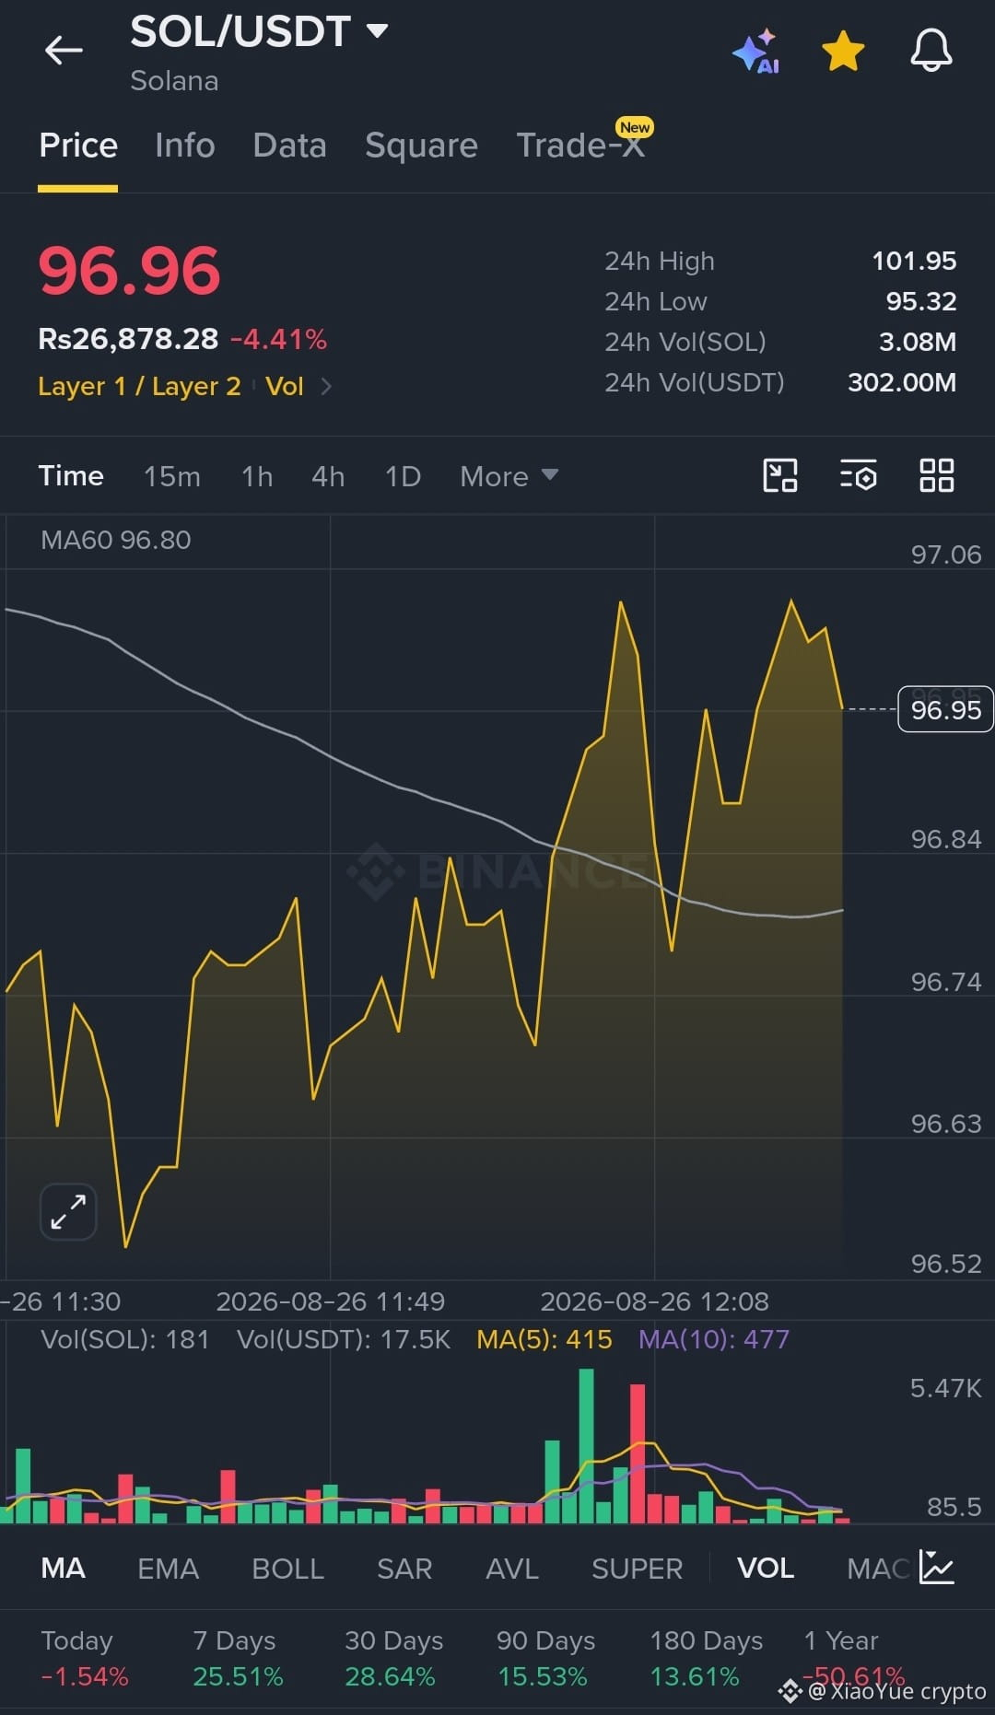Toggle the MA indicator
Viewport: 995px width, 1715px height.
(63, 1568)
